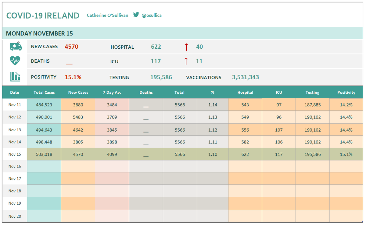Select the Nov 11 date cell

(15, 105)
